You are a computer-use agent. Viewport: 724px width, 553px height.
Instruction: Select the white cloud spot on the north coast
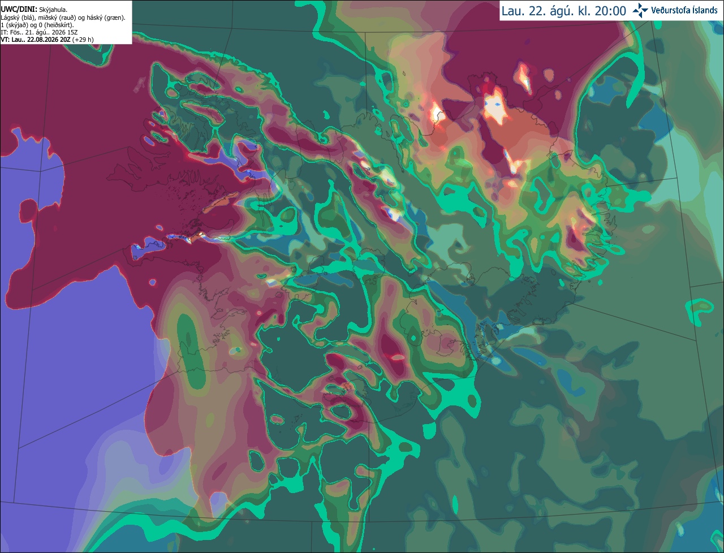point(436,112)
